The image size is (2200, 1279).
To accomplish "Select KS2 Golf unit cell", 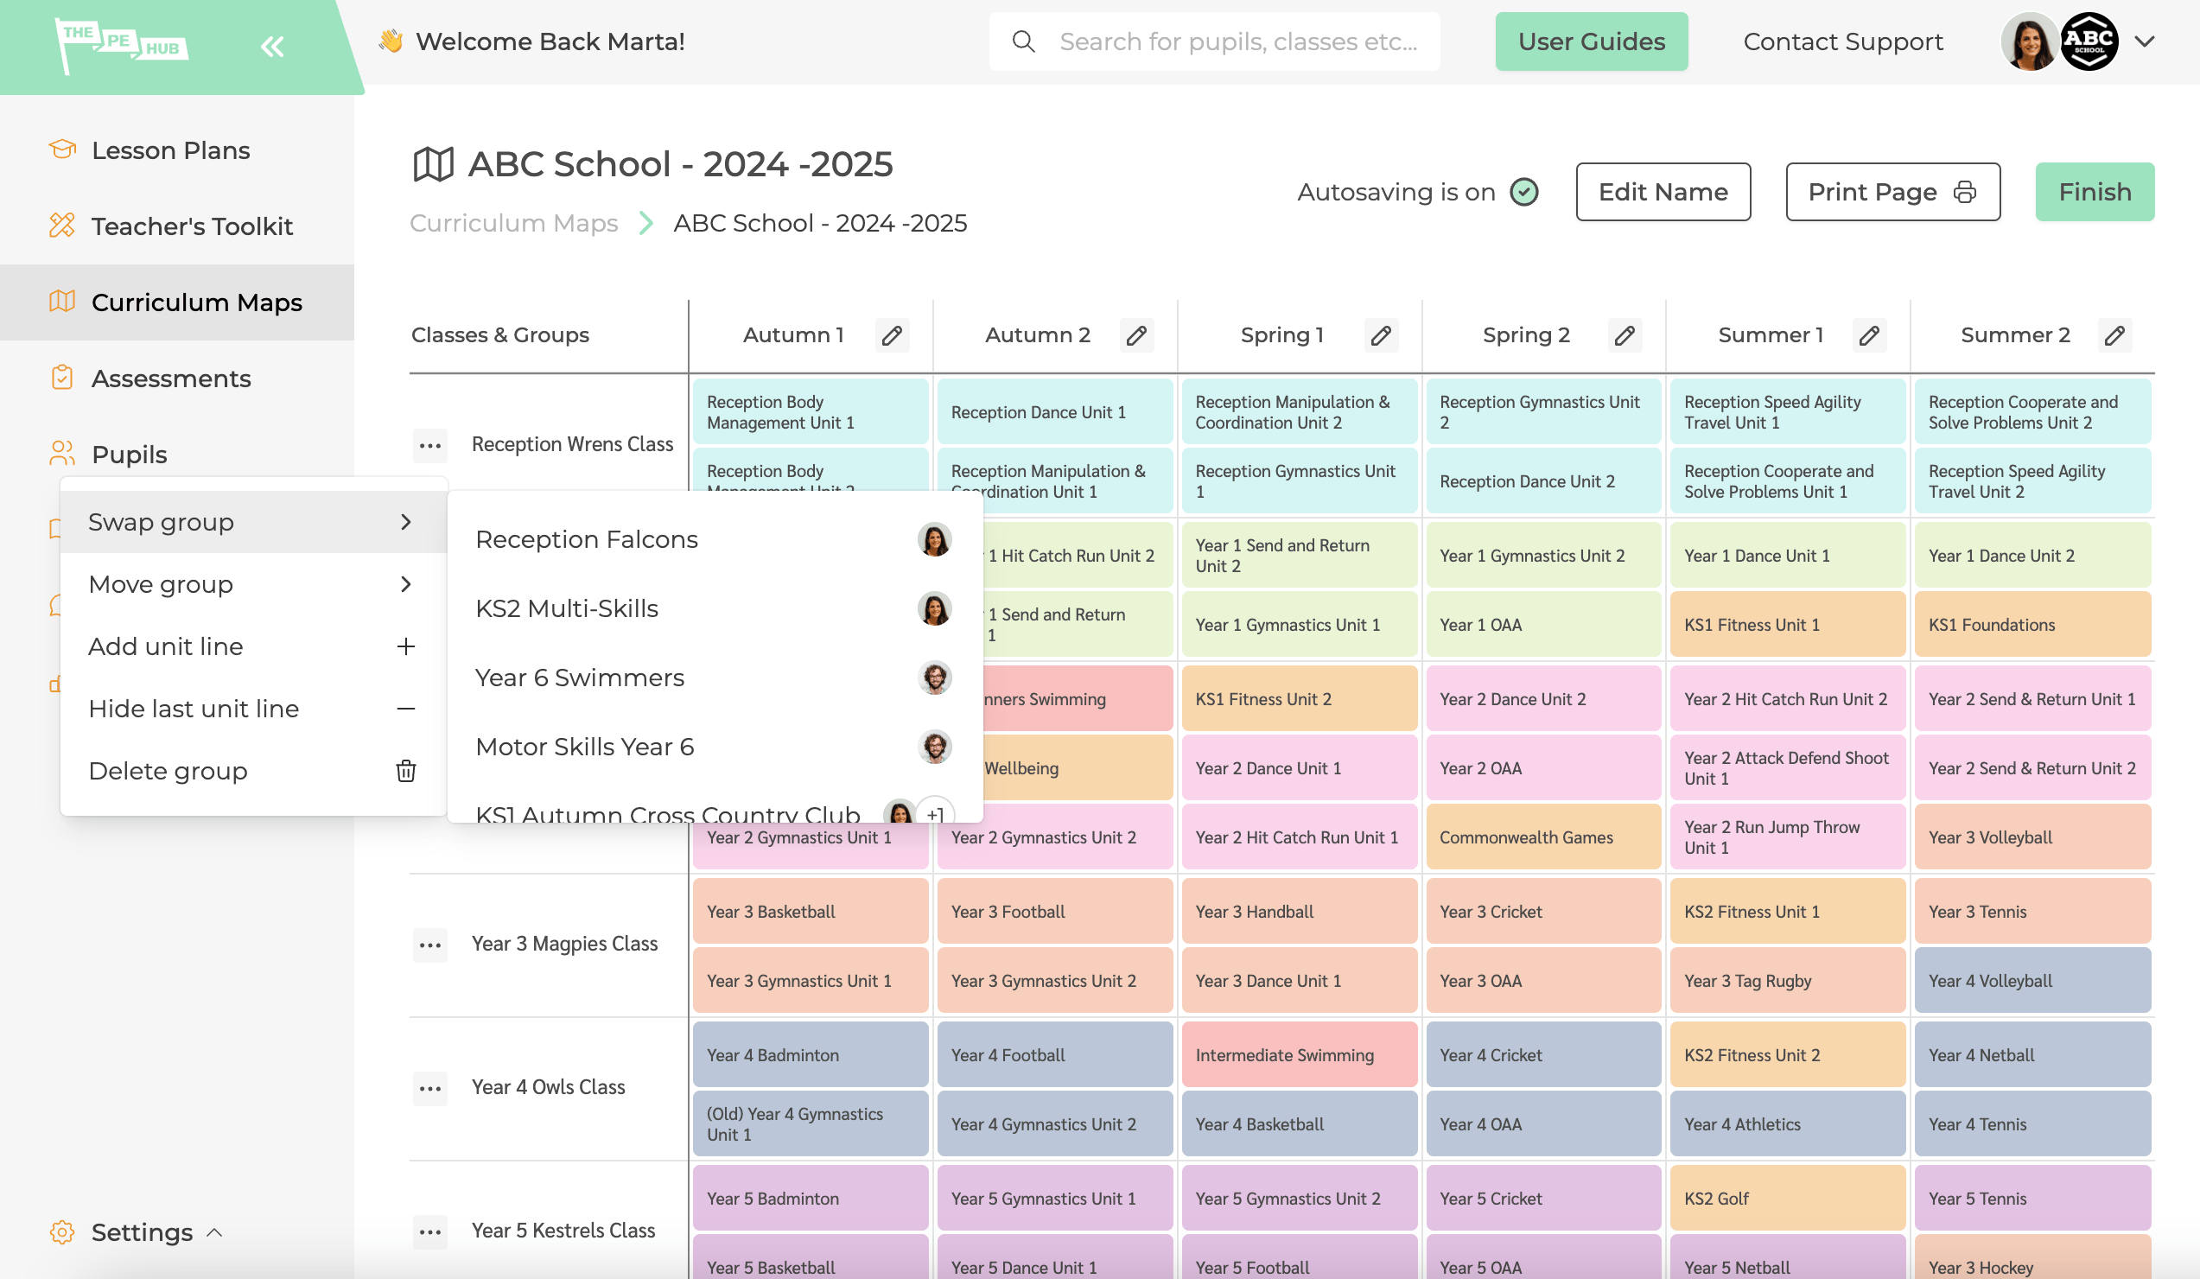I will (x=1786, y=1198).
